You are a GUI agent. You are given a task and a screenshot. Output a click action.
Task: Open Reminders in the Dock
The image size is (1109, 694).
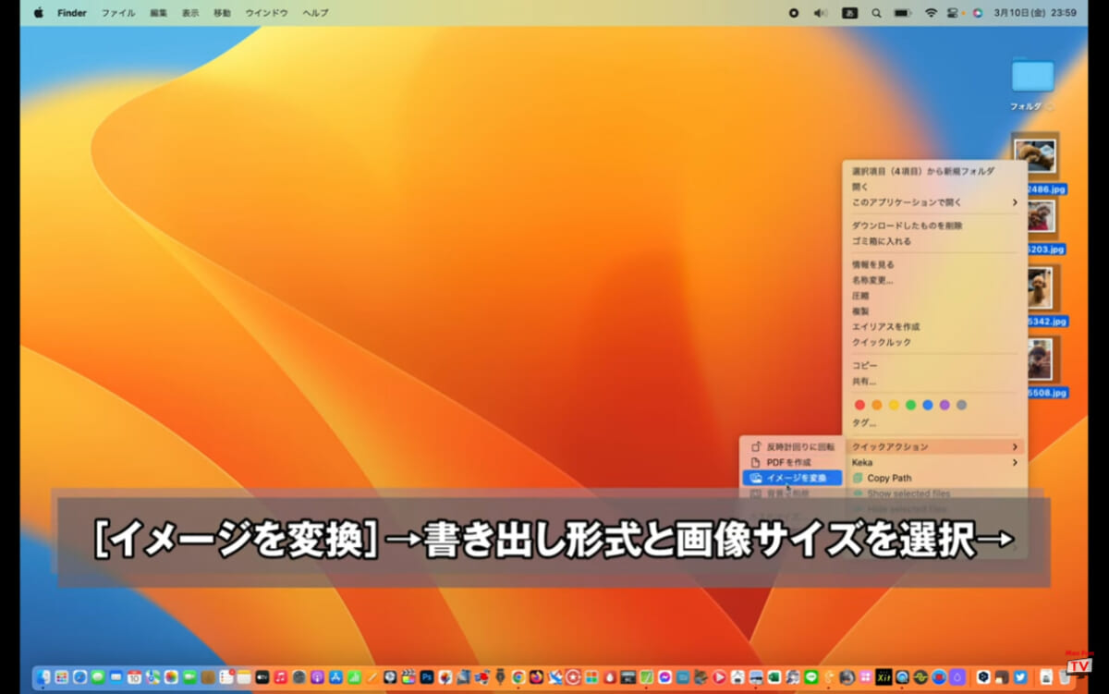pos(226,677)
